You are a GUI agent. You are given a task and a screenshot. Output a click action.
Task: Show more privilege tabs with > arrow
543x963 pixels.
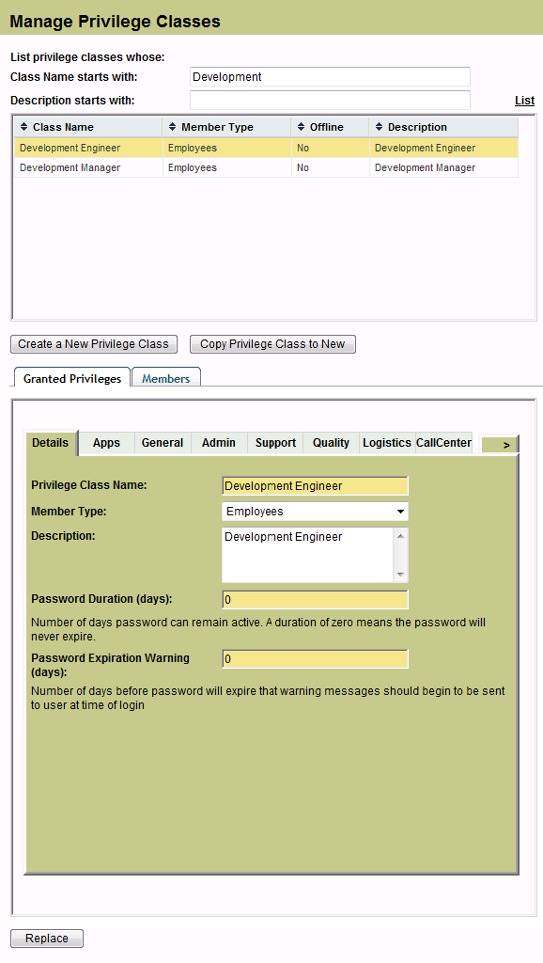click(x=506, y=445)
